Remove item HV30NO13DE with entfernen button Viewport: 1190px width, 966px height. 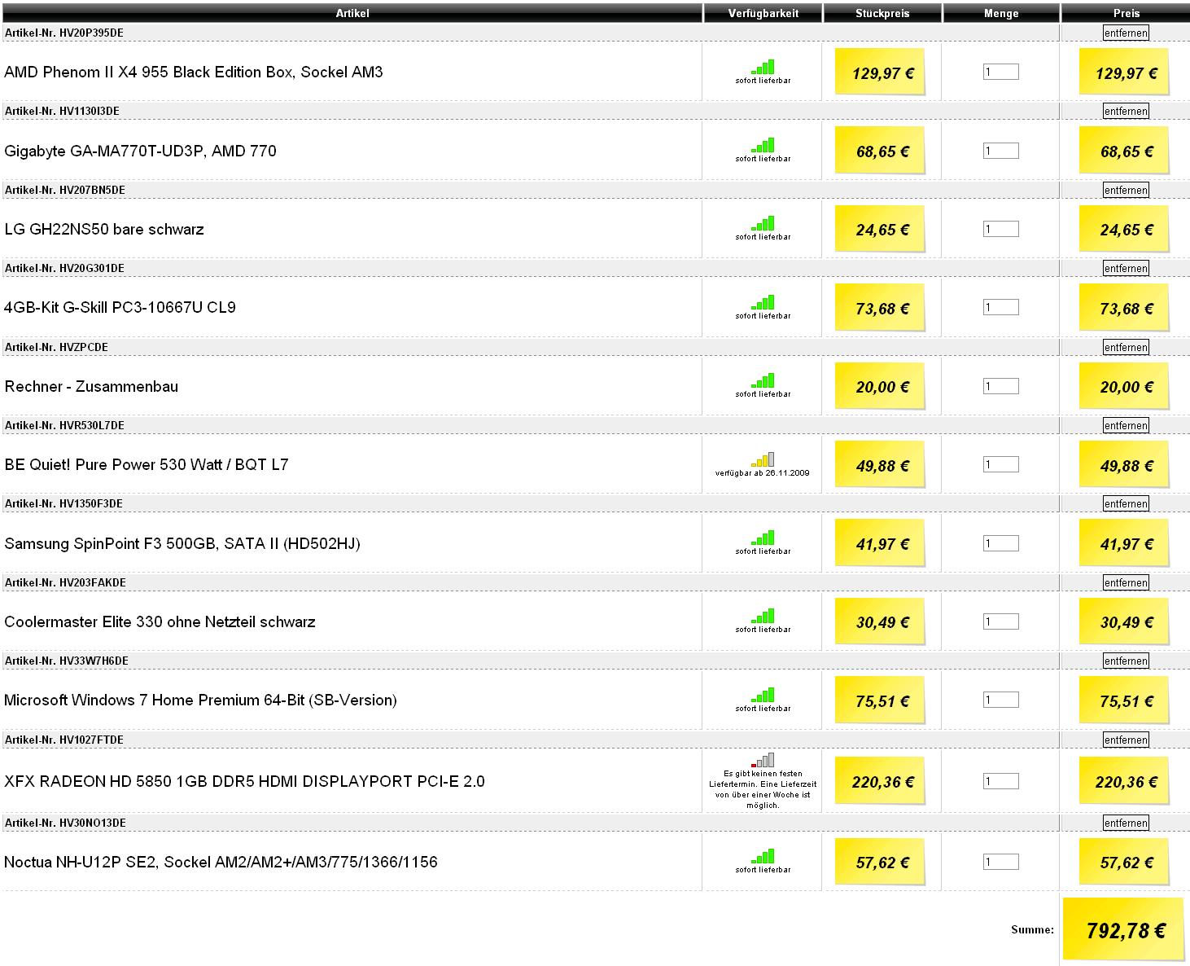click(1126, 823)
